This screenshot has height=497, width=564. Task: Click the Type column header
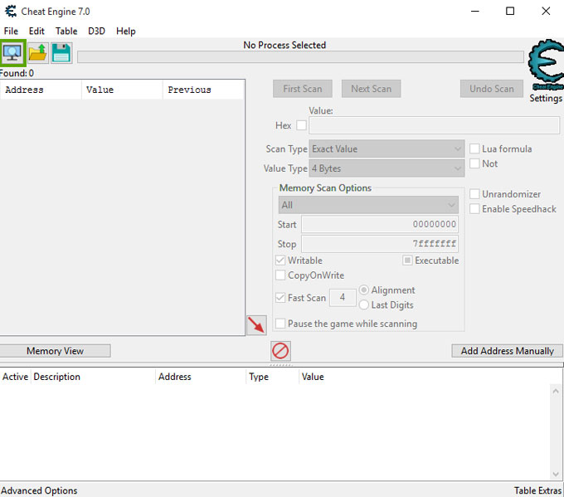[x=273, y=377]
